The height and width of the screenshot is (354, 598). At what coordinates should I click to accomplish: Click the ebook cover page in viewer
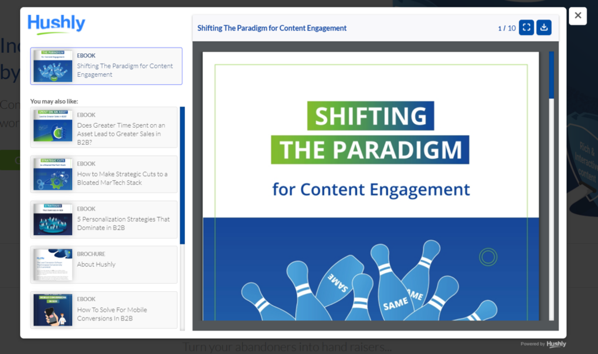(371, 186)
